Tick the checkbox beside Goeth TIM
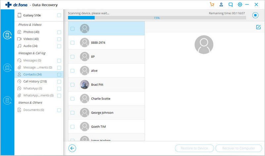The width and height of the screenshot is (265, 156). (73, 127)
